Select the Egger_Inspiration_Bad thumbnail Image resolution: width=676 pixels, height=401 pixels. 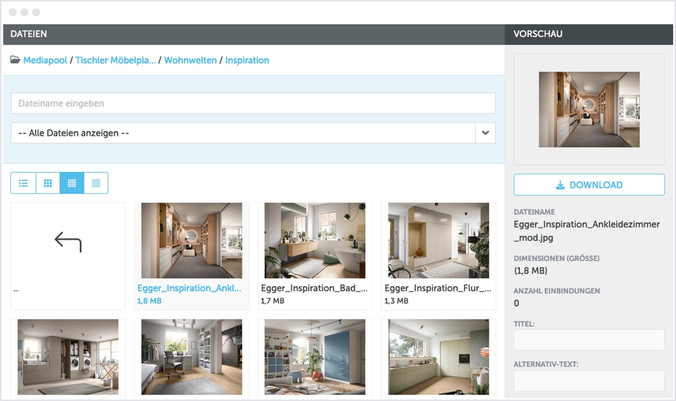click(315, 240)
